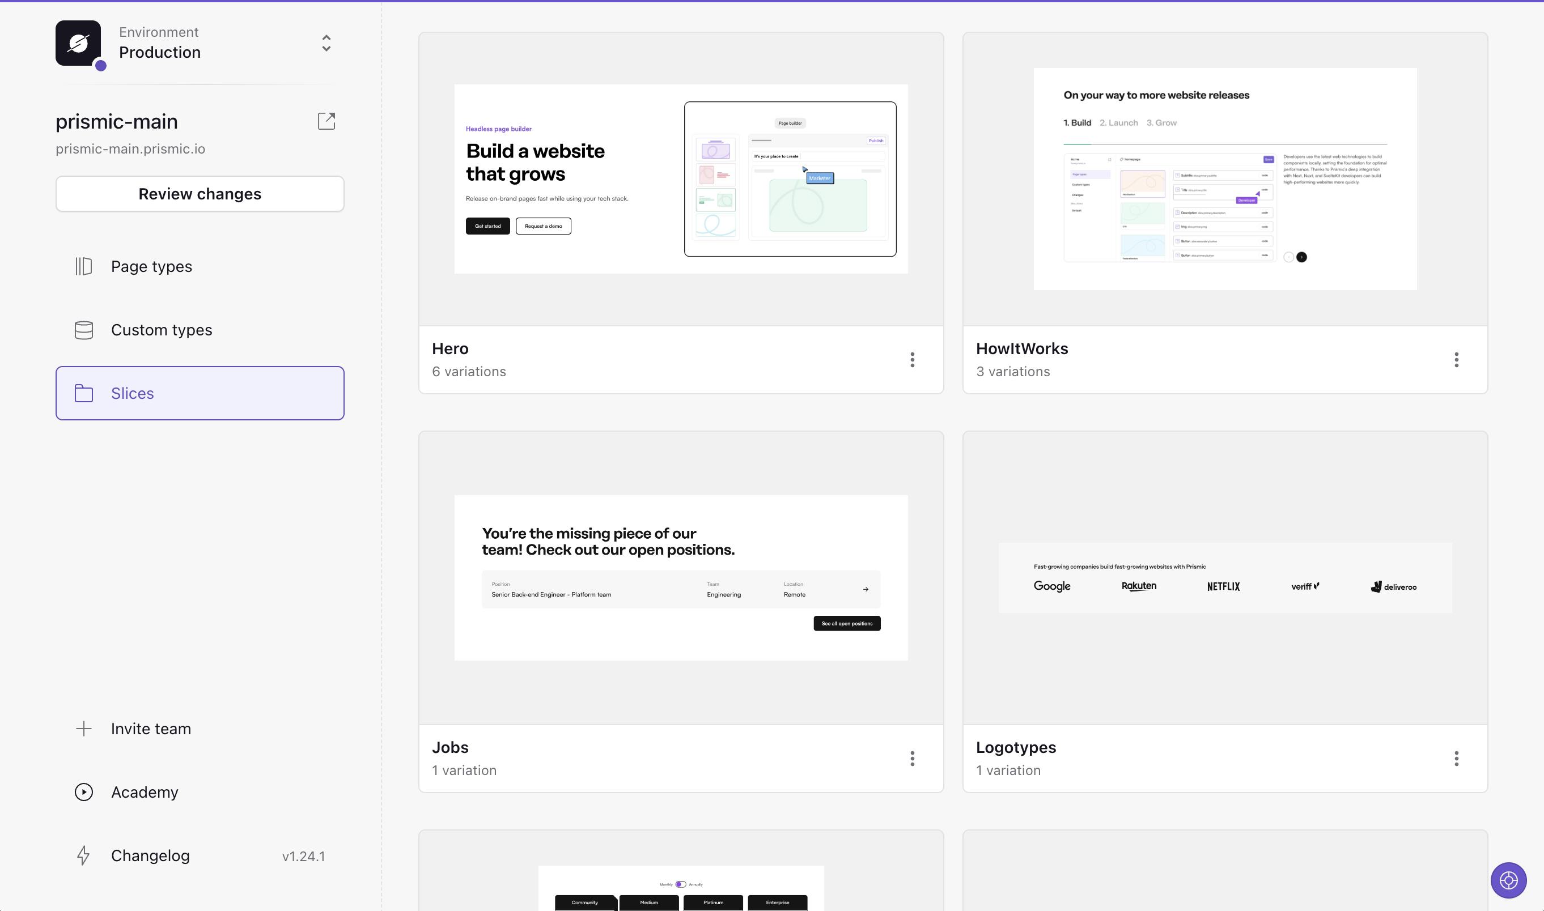Image resolution: width=1544 pixels, height=911 pixels.
Task: Open the HowItWorks slice preview thumbnail
Action: click(1225, 178)
